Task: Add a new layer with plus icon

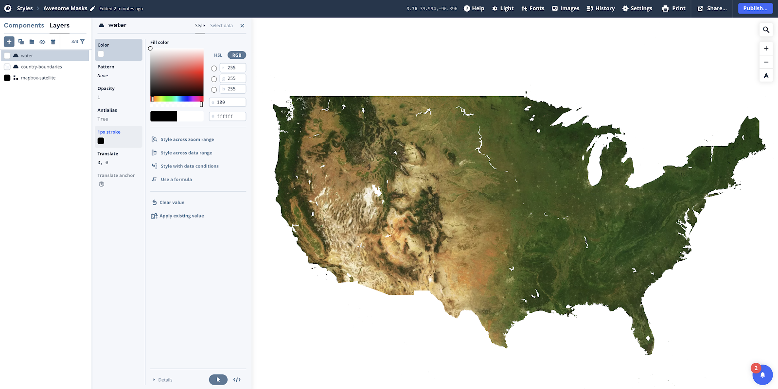Action: pyautogui.click(x=9, y=42)
